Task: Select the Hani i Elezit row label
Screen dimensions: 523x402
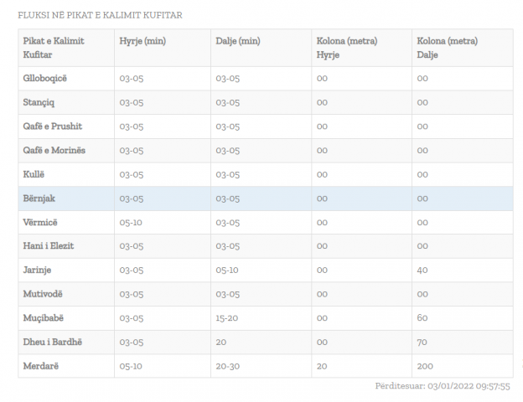Action: pyautogui.click(x=49, y=246)
